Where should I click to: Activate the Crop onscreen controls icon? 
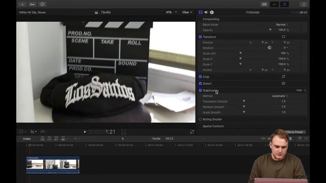(283, 77)
